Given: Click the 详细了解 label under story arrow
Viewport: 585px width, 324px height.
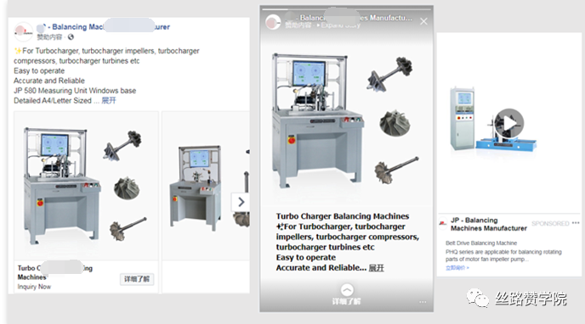Looking at the screenshot, I should (x=347, y=301).
